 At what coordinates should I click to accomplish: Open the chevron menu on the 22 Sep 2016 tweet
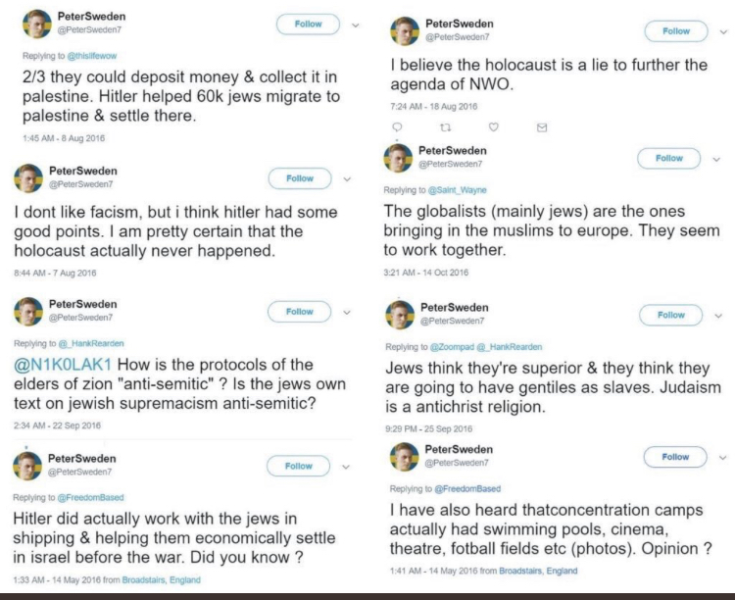tap(346, 313)
